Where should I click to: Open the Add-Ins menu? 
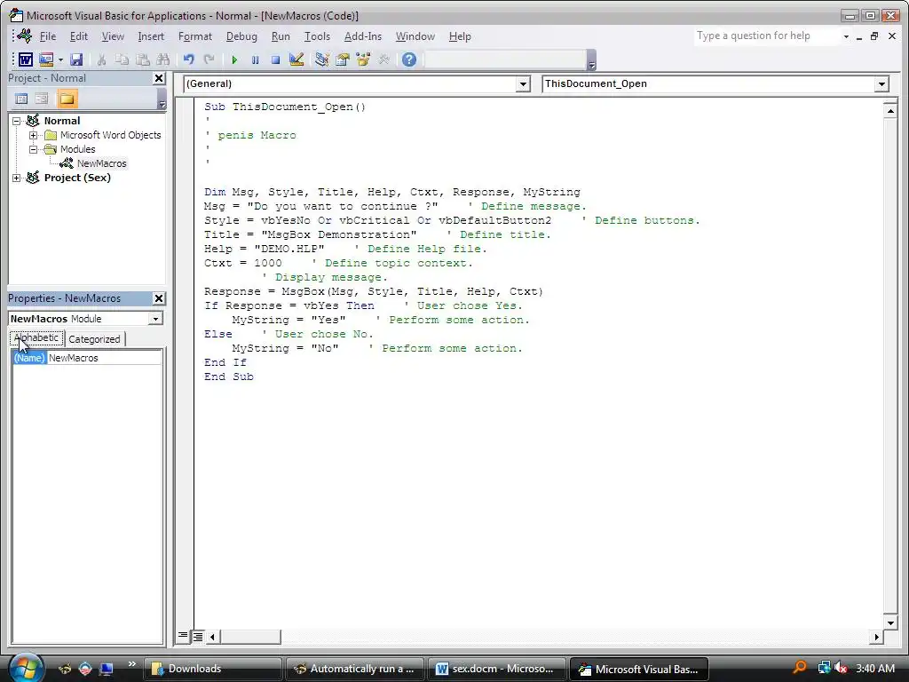pyautogui.click(x=363, y=36)
